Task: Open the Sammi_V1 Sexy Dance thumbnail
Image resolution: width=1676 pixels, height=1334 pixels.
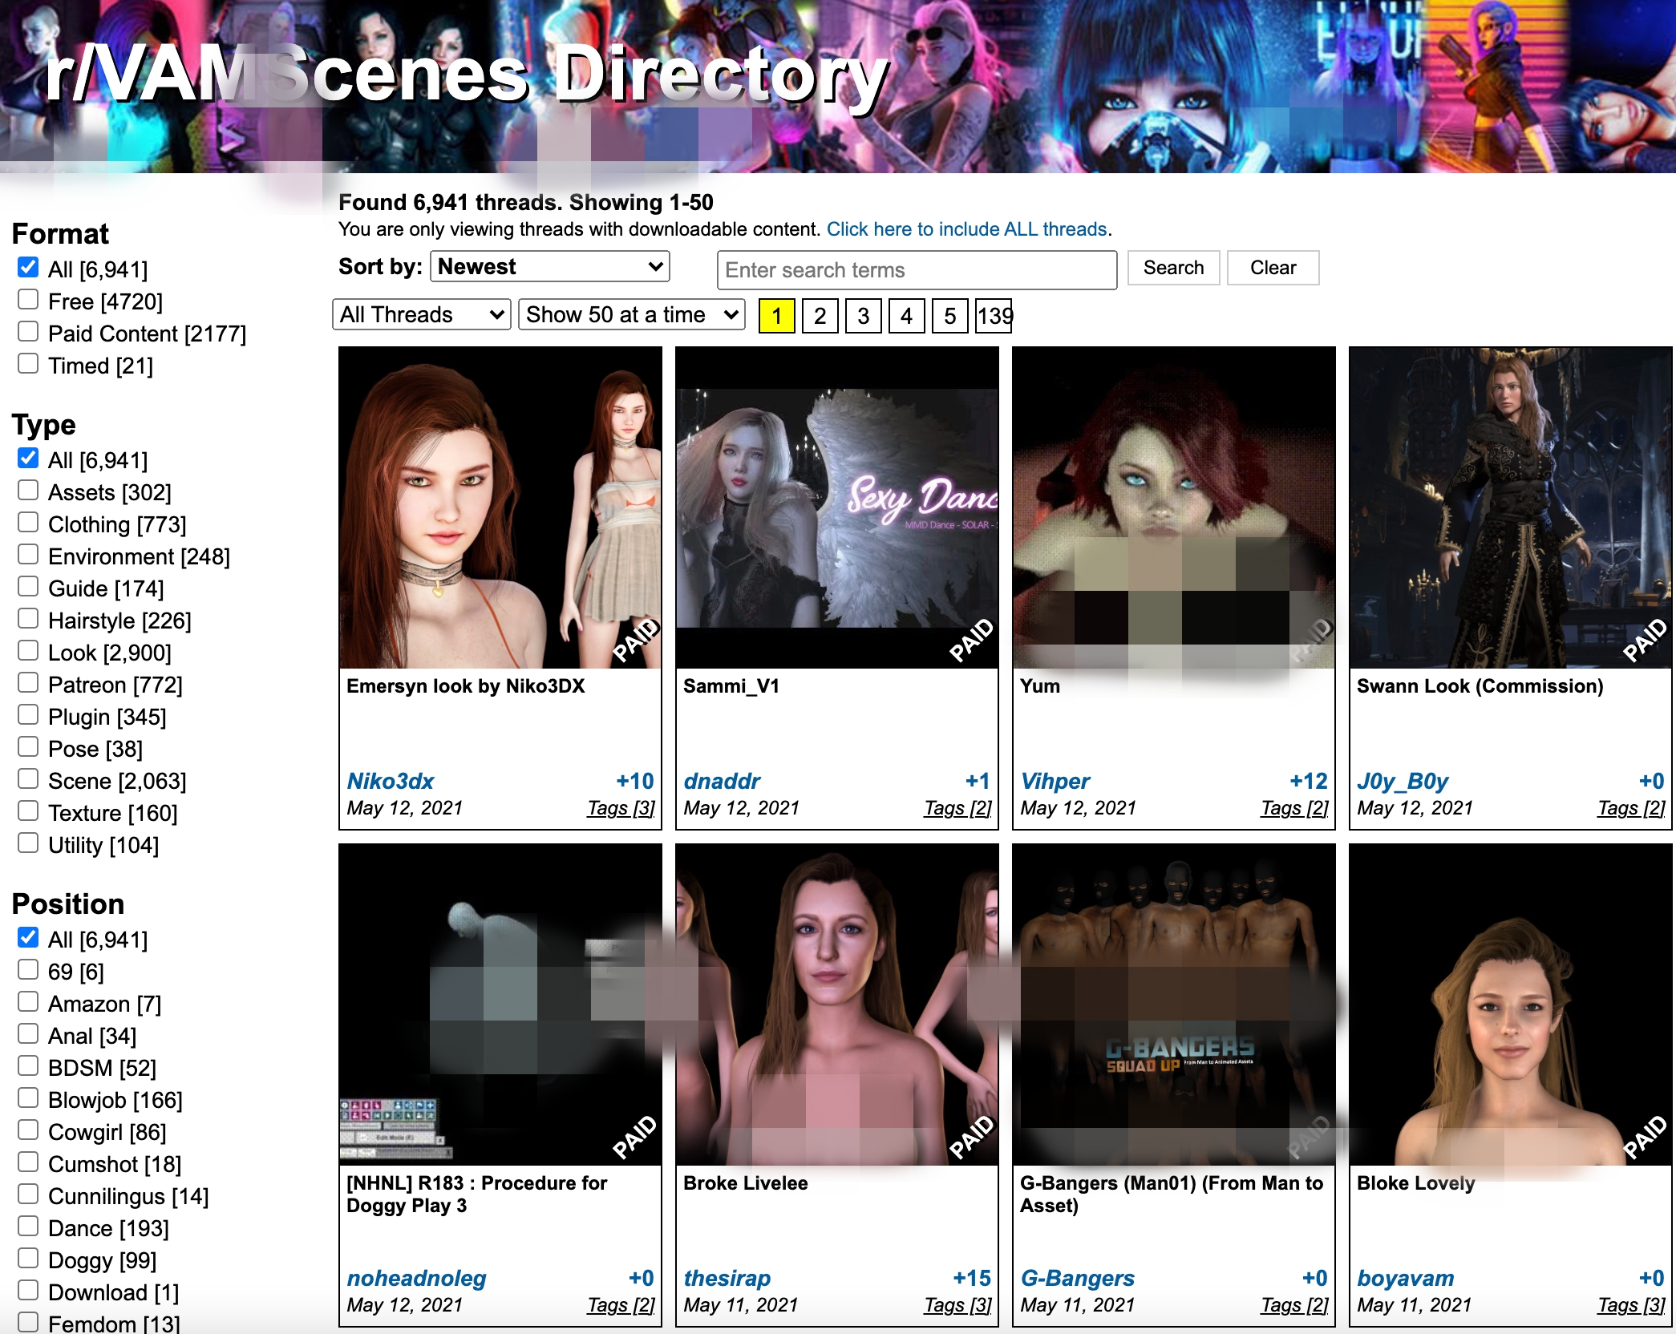Action: pos(836,507)
